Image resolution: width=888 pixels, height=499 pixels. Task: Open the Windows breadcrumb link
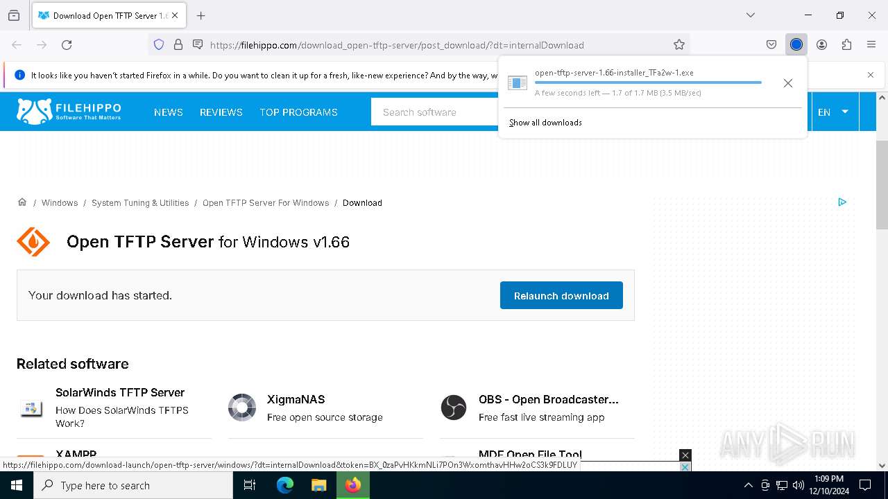click(60, 203)
